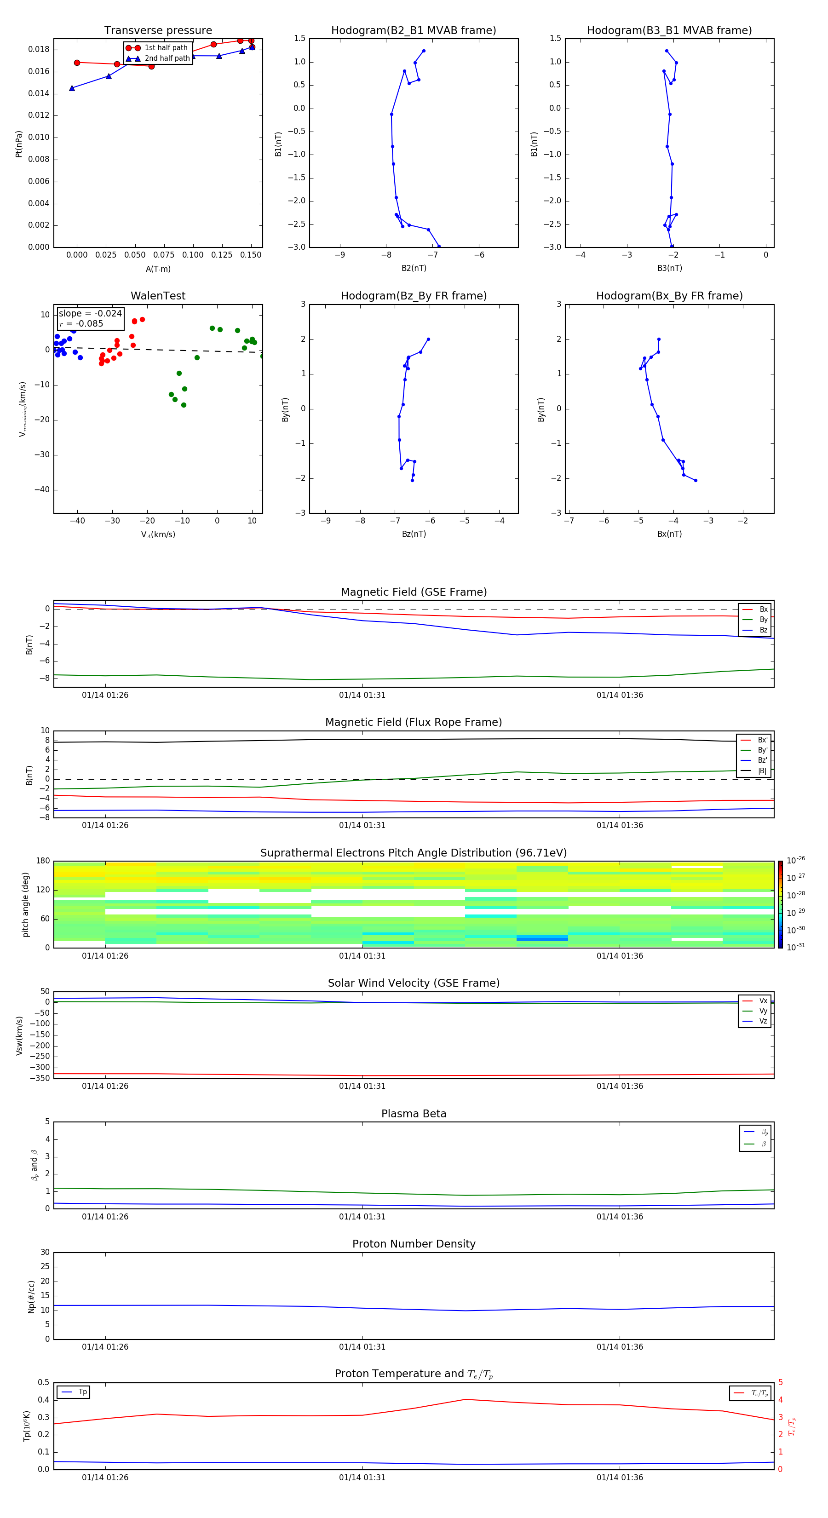Viewport: 828px width, 1518px height.
Task: Select Bz' in the Flux Rope legend
Action: click(754, 760)
